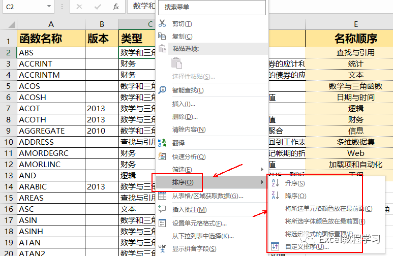393x256 pixels.
Task: Click the custom sort icon
Action: pyautogui.click(x=275, y=246)
